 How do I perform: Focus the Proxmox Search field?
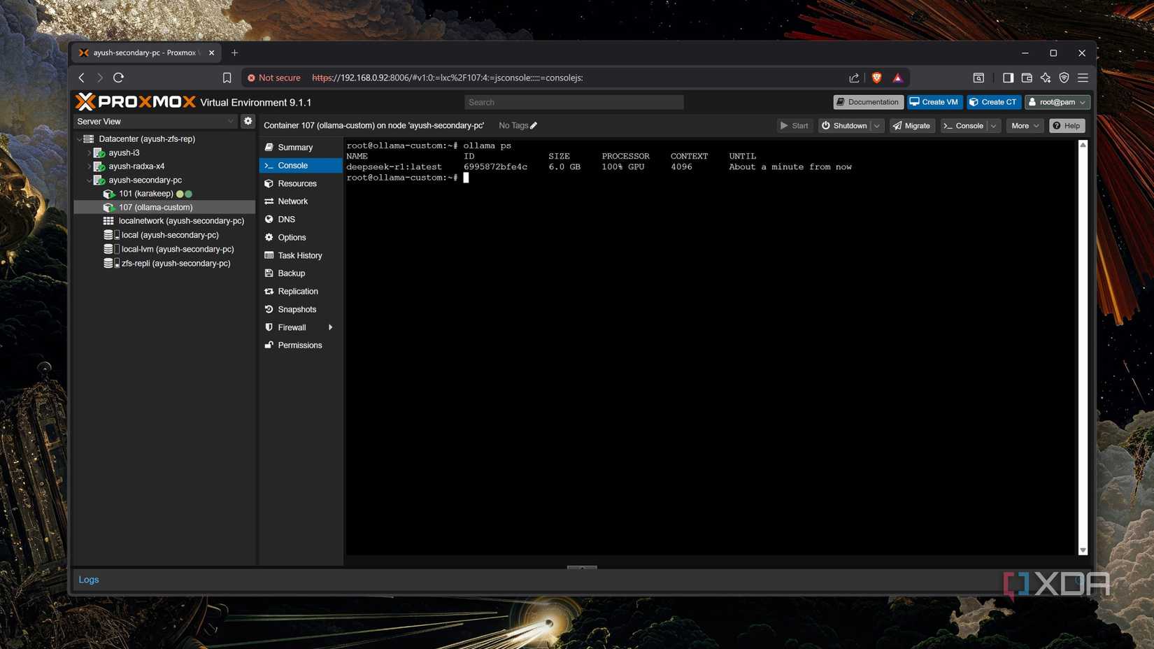(574, 102)
